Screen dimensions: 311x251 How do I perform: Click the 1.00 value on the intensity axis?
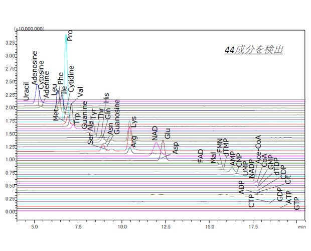click(9, 160)
